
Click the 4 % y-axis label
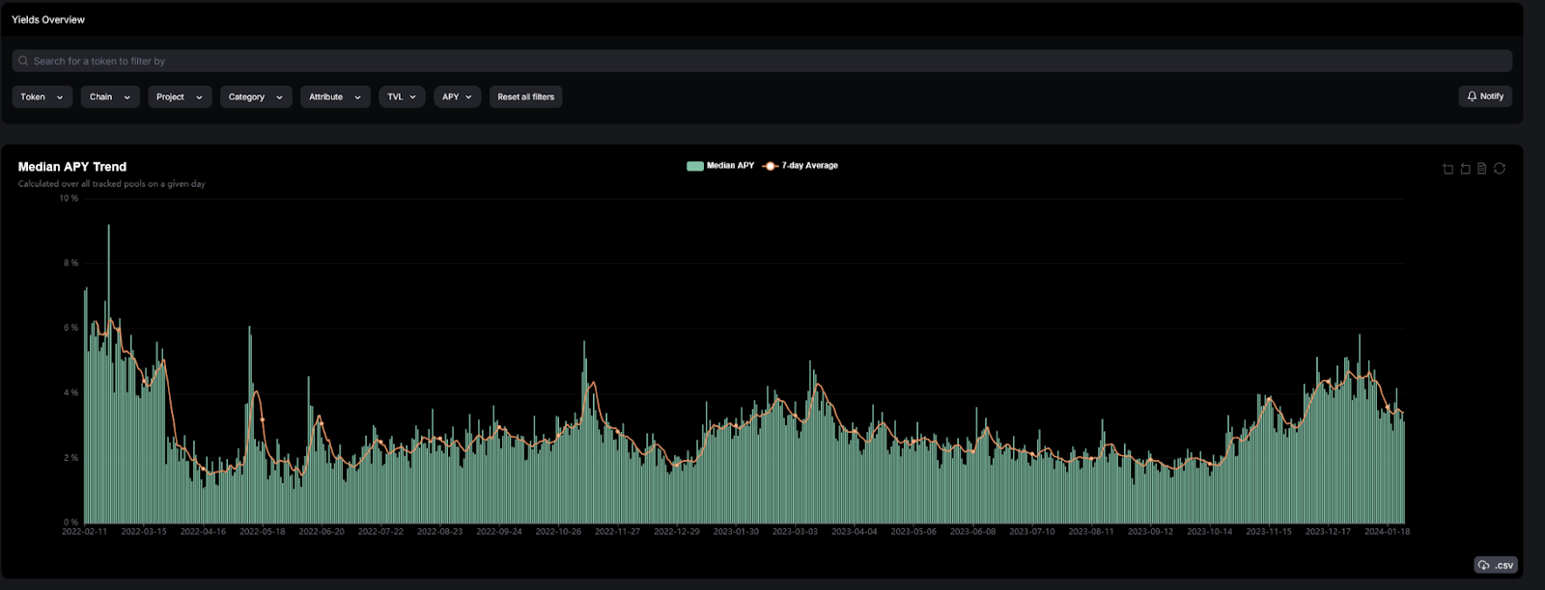(x=70, y=393)
